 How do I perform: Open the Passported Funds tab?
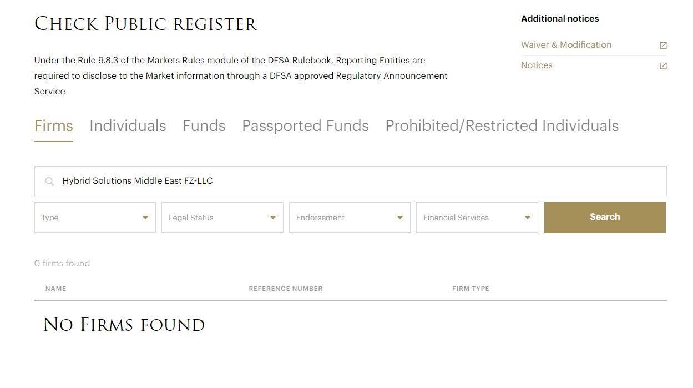305,126
